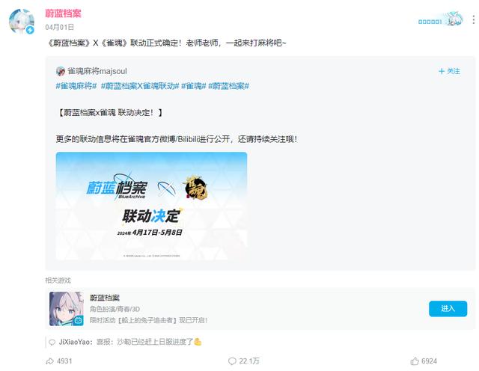Click the 雀魂麻将majsoul small avatar
Image resolution: width=479 pixels, height=371 pixels.
pyautogui.click(x=61, y=71)
